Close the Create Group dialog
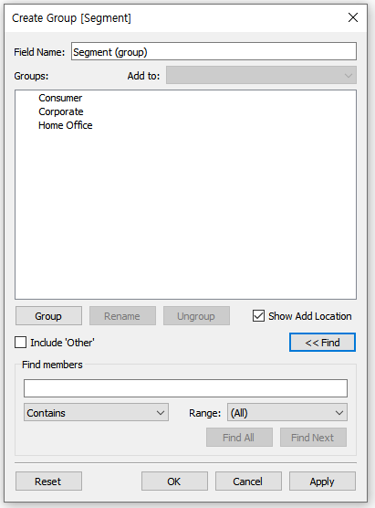Image resolution: width=375 pixels, height=508 pixels. pyautogui.click(x=353, y=17)
